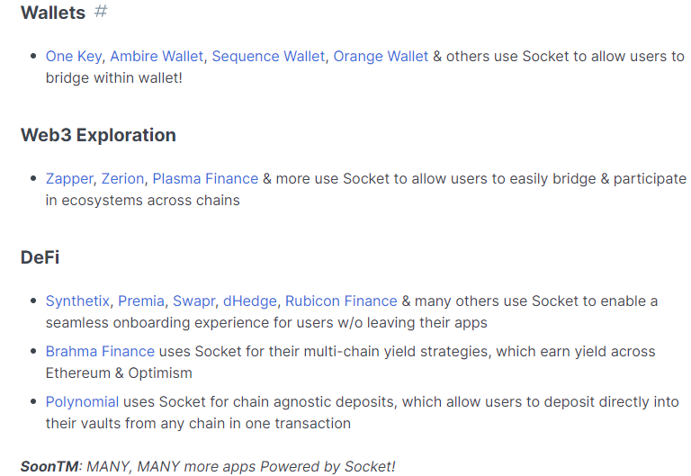Follow the Sequence Wallet link
The height and width of the screenshot is (476, 691).
point(268,57)
